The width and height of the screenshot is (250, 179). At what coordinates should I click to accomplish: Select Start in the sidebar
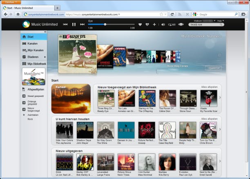click(x=34, y=37)
